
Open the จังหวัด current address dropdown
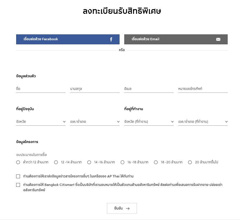[x=41, y=122]
